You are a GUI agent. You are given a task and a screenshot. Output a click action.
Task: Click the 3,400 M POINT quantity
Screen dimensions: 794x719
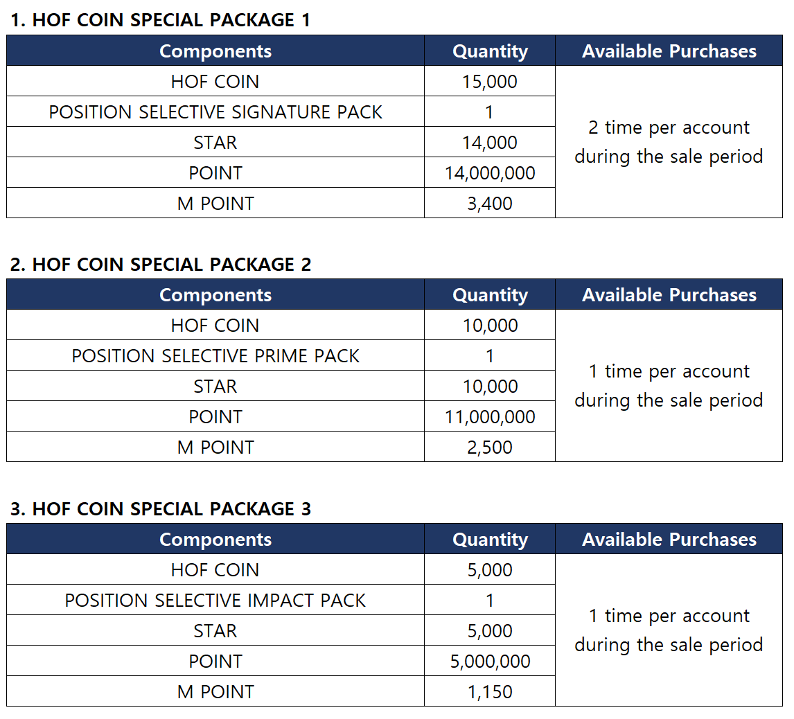coord(490,204)
